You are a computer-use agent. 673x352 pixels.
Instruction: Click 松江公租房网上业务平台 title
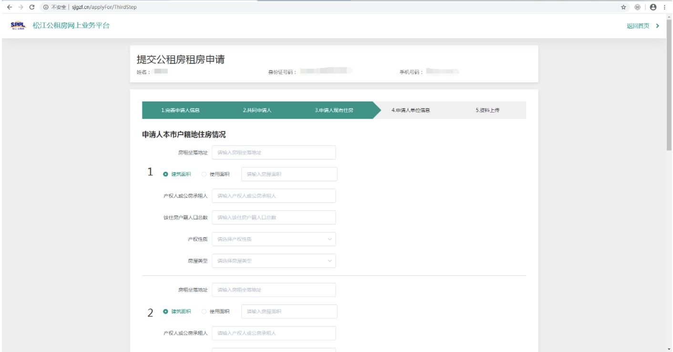click(x=71, y=26)
